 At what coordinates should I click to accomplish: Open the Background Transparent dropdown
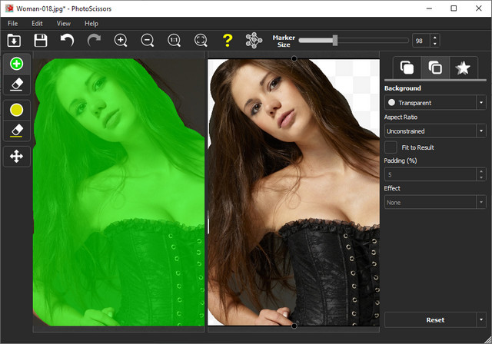pyautogui.click(x=434, y=102)
